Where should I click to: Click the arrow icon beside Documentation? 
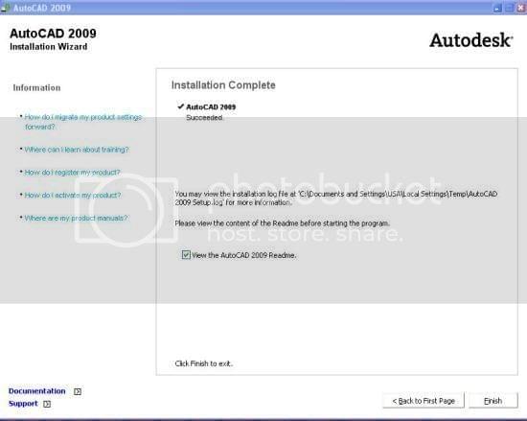point(78,391)
